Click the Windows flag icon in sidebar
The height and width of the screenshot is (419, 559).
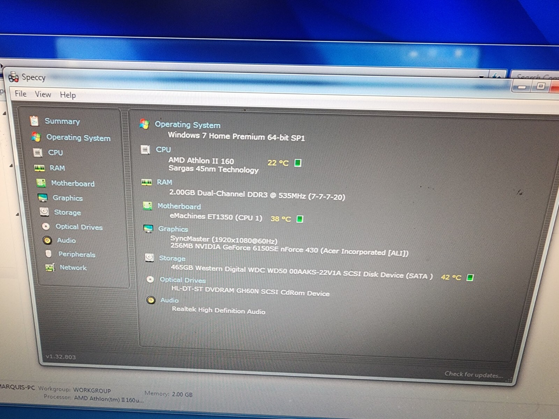tap(36, 137)
